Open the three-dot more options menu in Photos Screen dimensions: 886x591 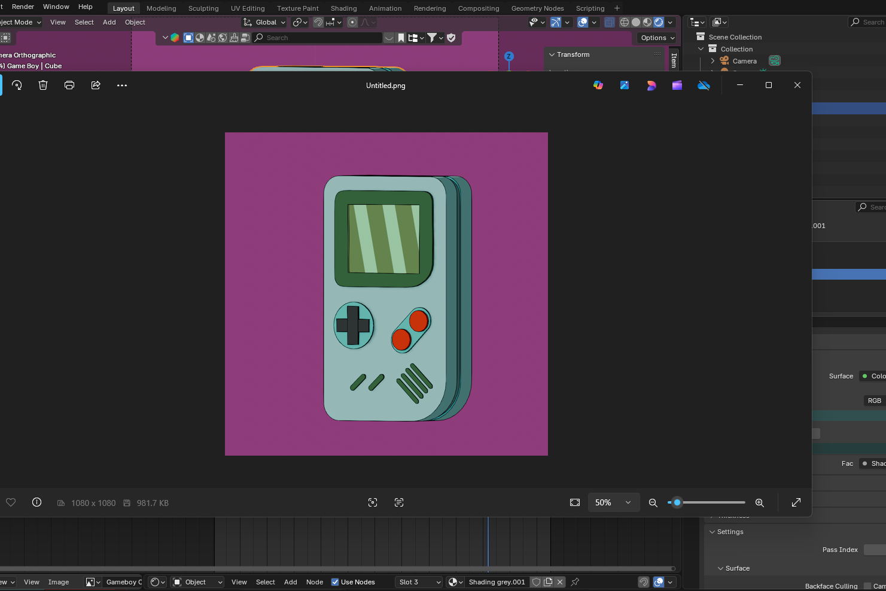point(122,85)
